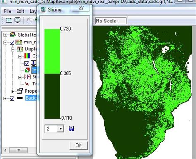Screen dimensions: 196x159
Task: Open the slice count dropdown showing 2
Action: coord(60,128)
